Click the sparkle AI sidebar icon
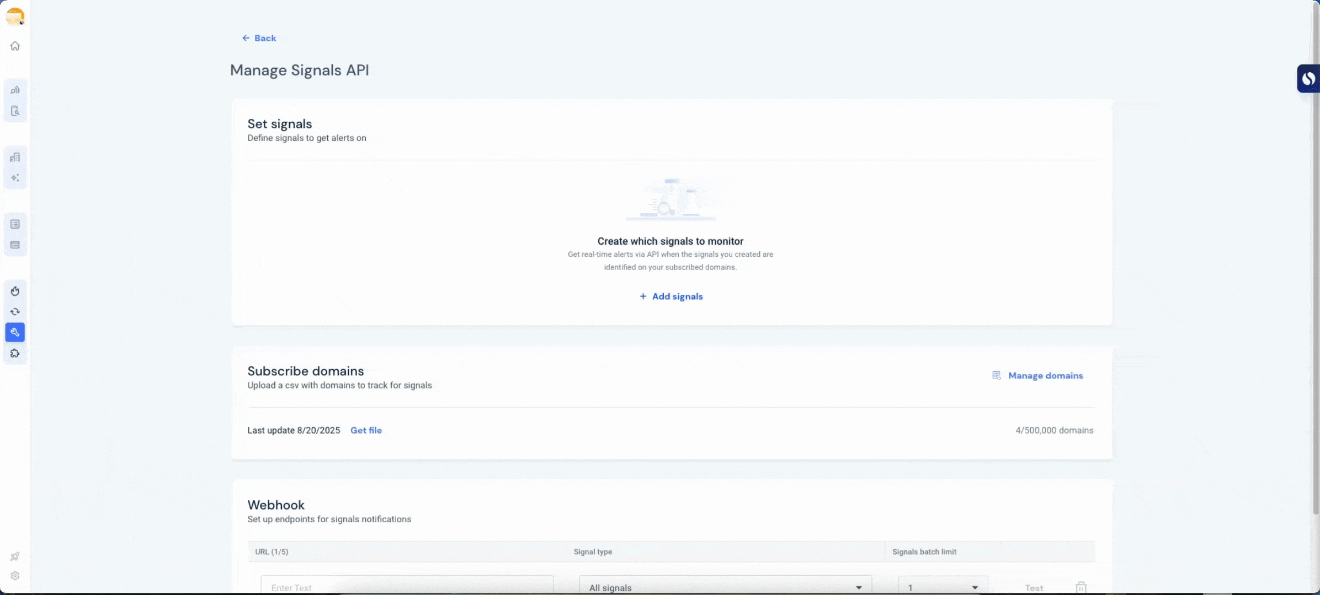Image resolution: width=1320 pixels, height=595 pixels. point(15,178)
